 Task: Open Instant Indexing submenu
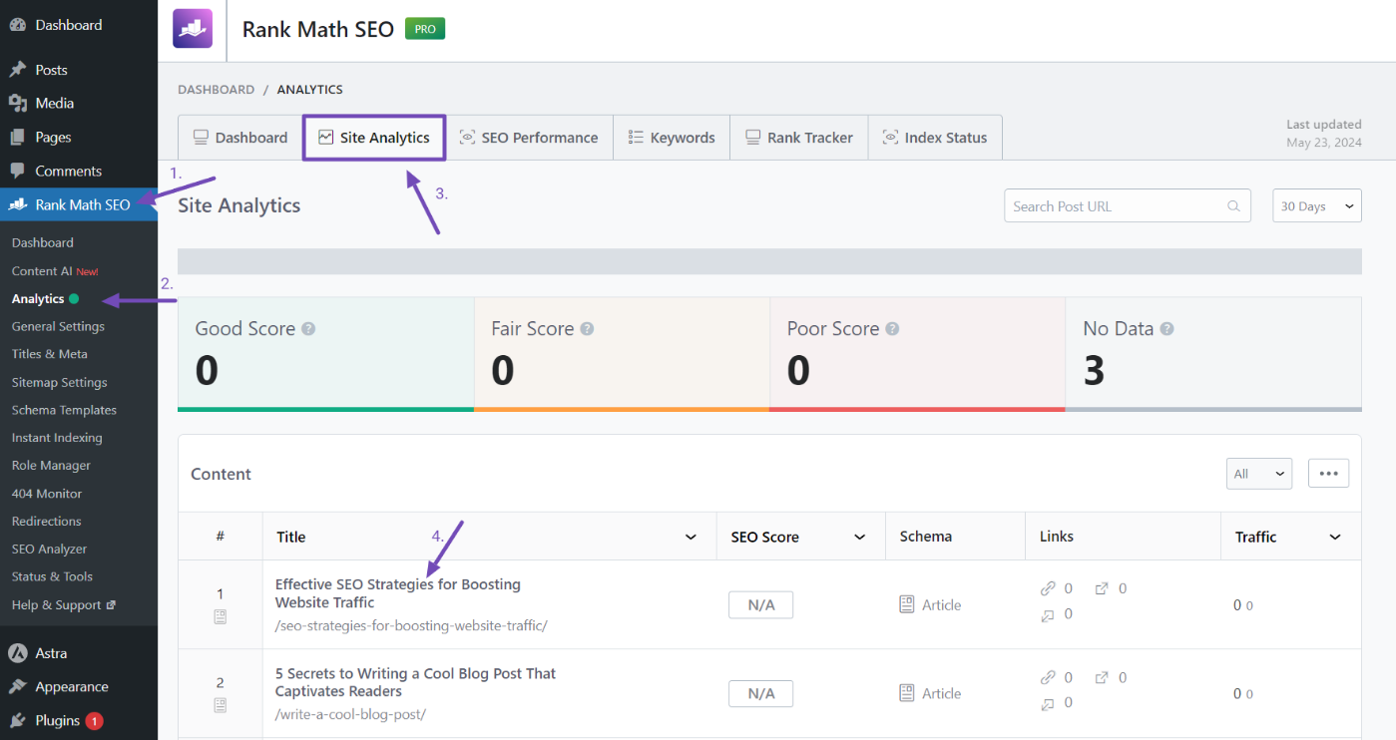coord(57,438)
